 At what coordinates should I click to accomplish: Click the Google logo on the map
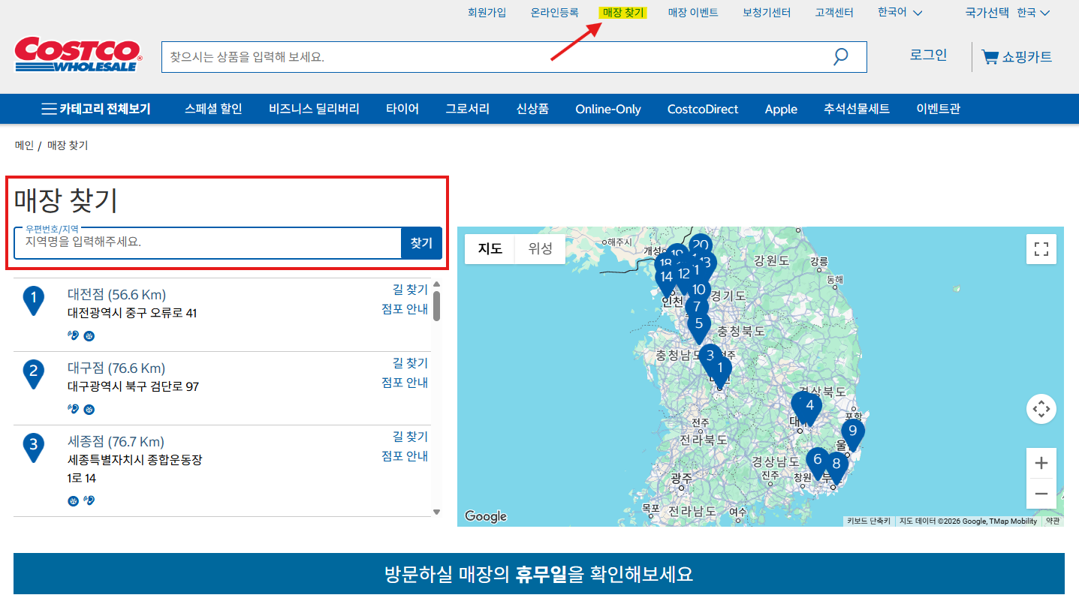click(x=486, y=516)
